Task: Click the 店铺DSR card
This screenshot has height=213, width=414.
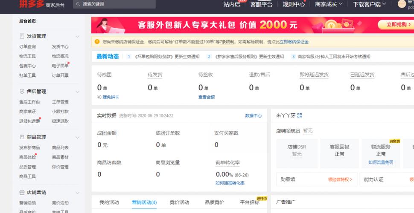Action: pyautogui.click(x=297, y=153)
